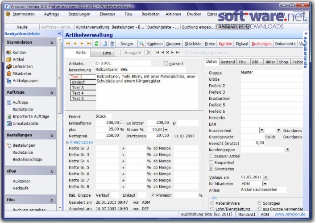Select Lohn/Dienstleistung radio option
Image resolution: width=315 pixels, height=223 pixels.
tap(212, 209)
